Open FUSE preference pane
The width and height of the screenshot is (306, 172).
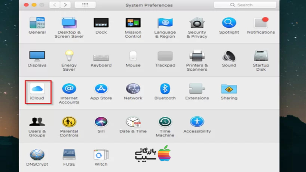click(69, 157)
